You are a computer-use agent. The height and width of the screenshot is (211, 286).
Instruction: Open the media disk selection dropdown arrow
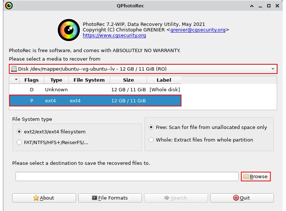[273, 69]
